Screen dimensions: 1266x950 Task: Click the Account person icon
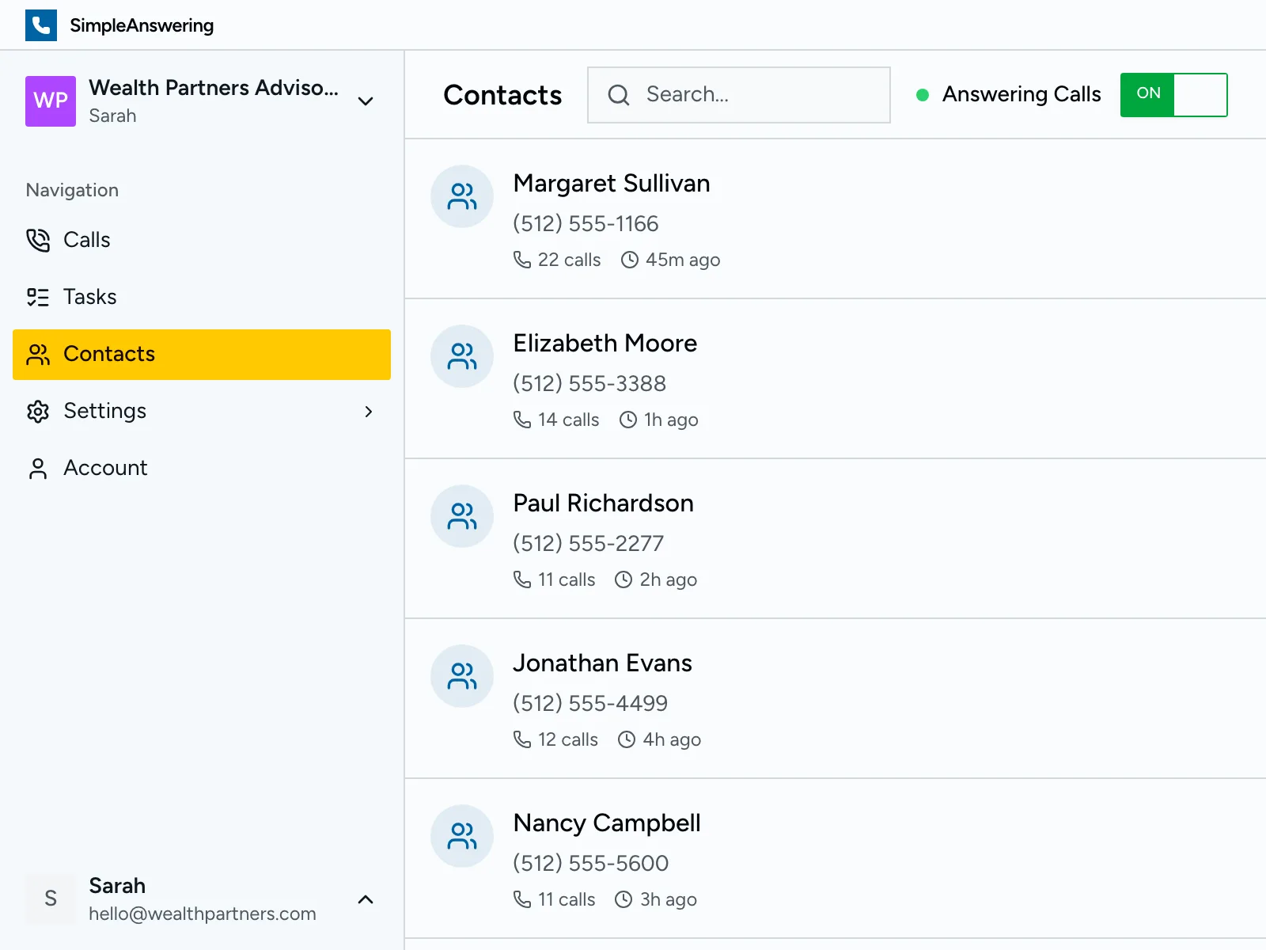37,468
